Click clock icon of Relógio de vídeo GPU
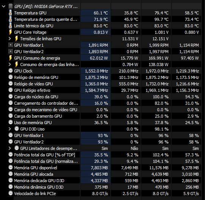Screen dimensions: 205x200 (11, 83)
